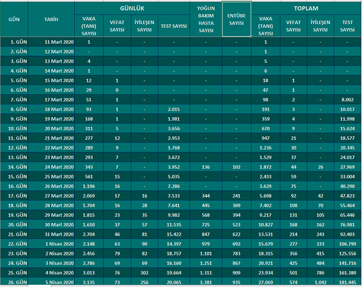Click total test value 106.799

tap(347, 244)
